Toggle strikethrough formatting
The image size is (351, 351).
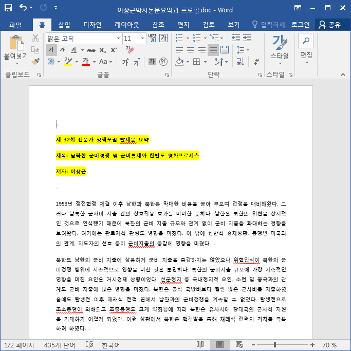pyautogui.click(x=91, y=50)
